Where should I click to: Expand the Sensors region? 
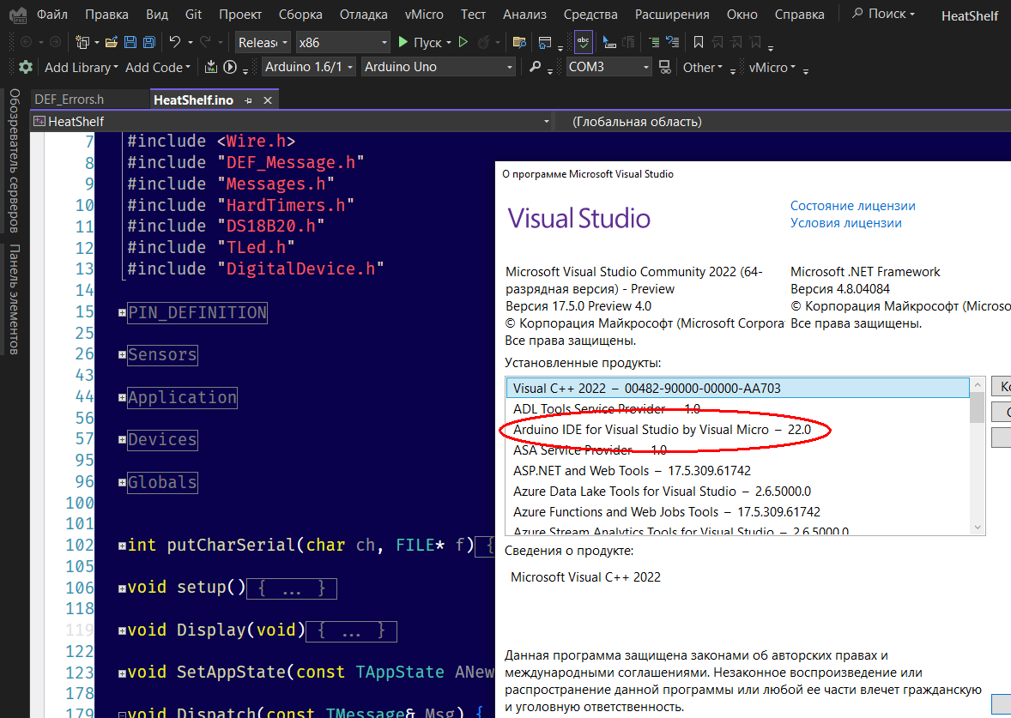coord(122,354)
